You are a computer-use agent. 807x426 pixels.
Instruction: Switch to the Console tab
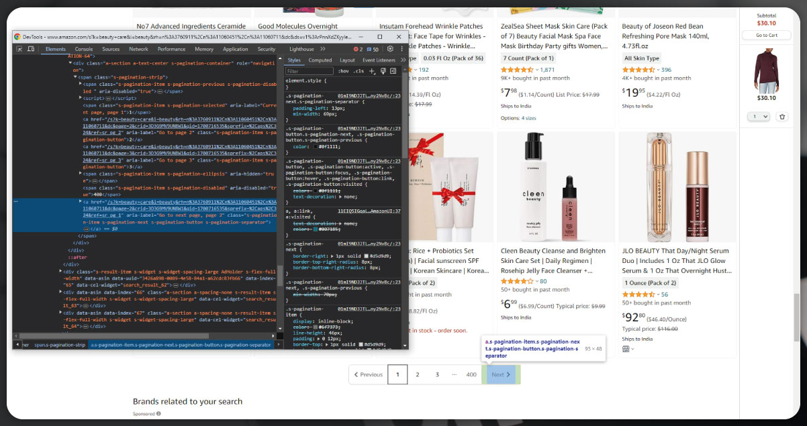point(84,49)
